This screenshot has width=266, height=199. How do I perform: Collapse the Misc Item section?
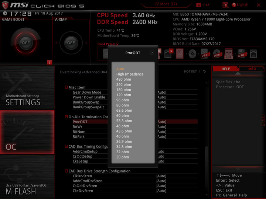66,87
